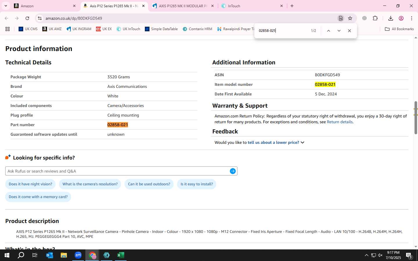
Task: Open the UK AMZ bookmark
Action: coord(52,29)
